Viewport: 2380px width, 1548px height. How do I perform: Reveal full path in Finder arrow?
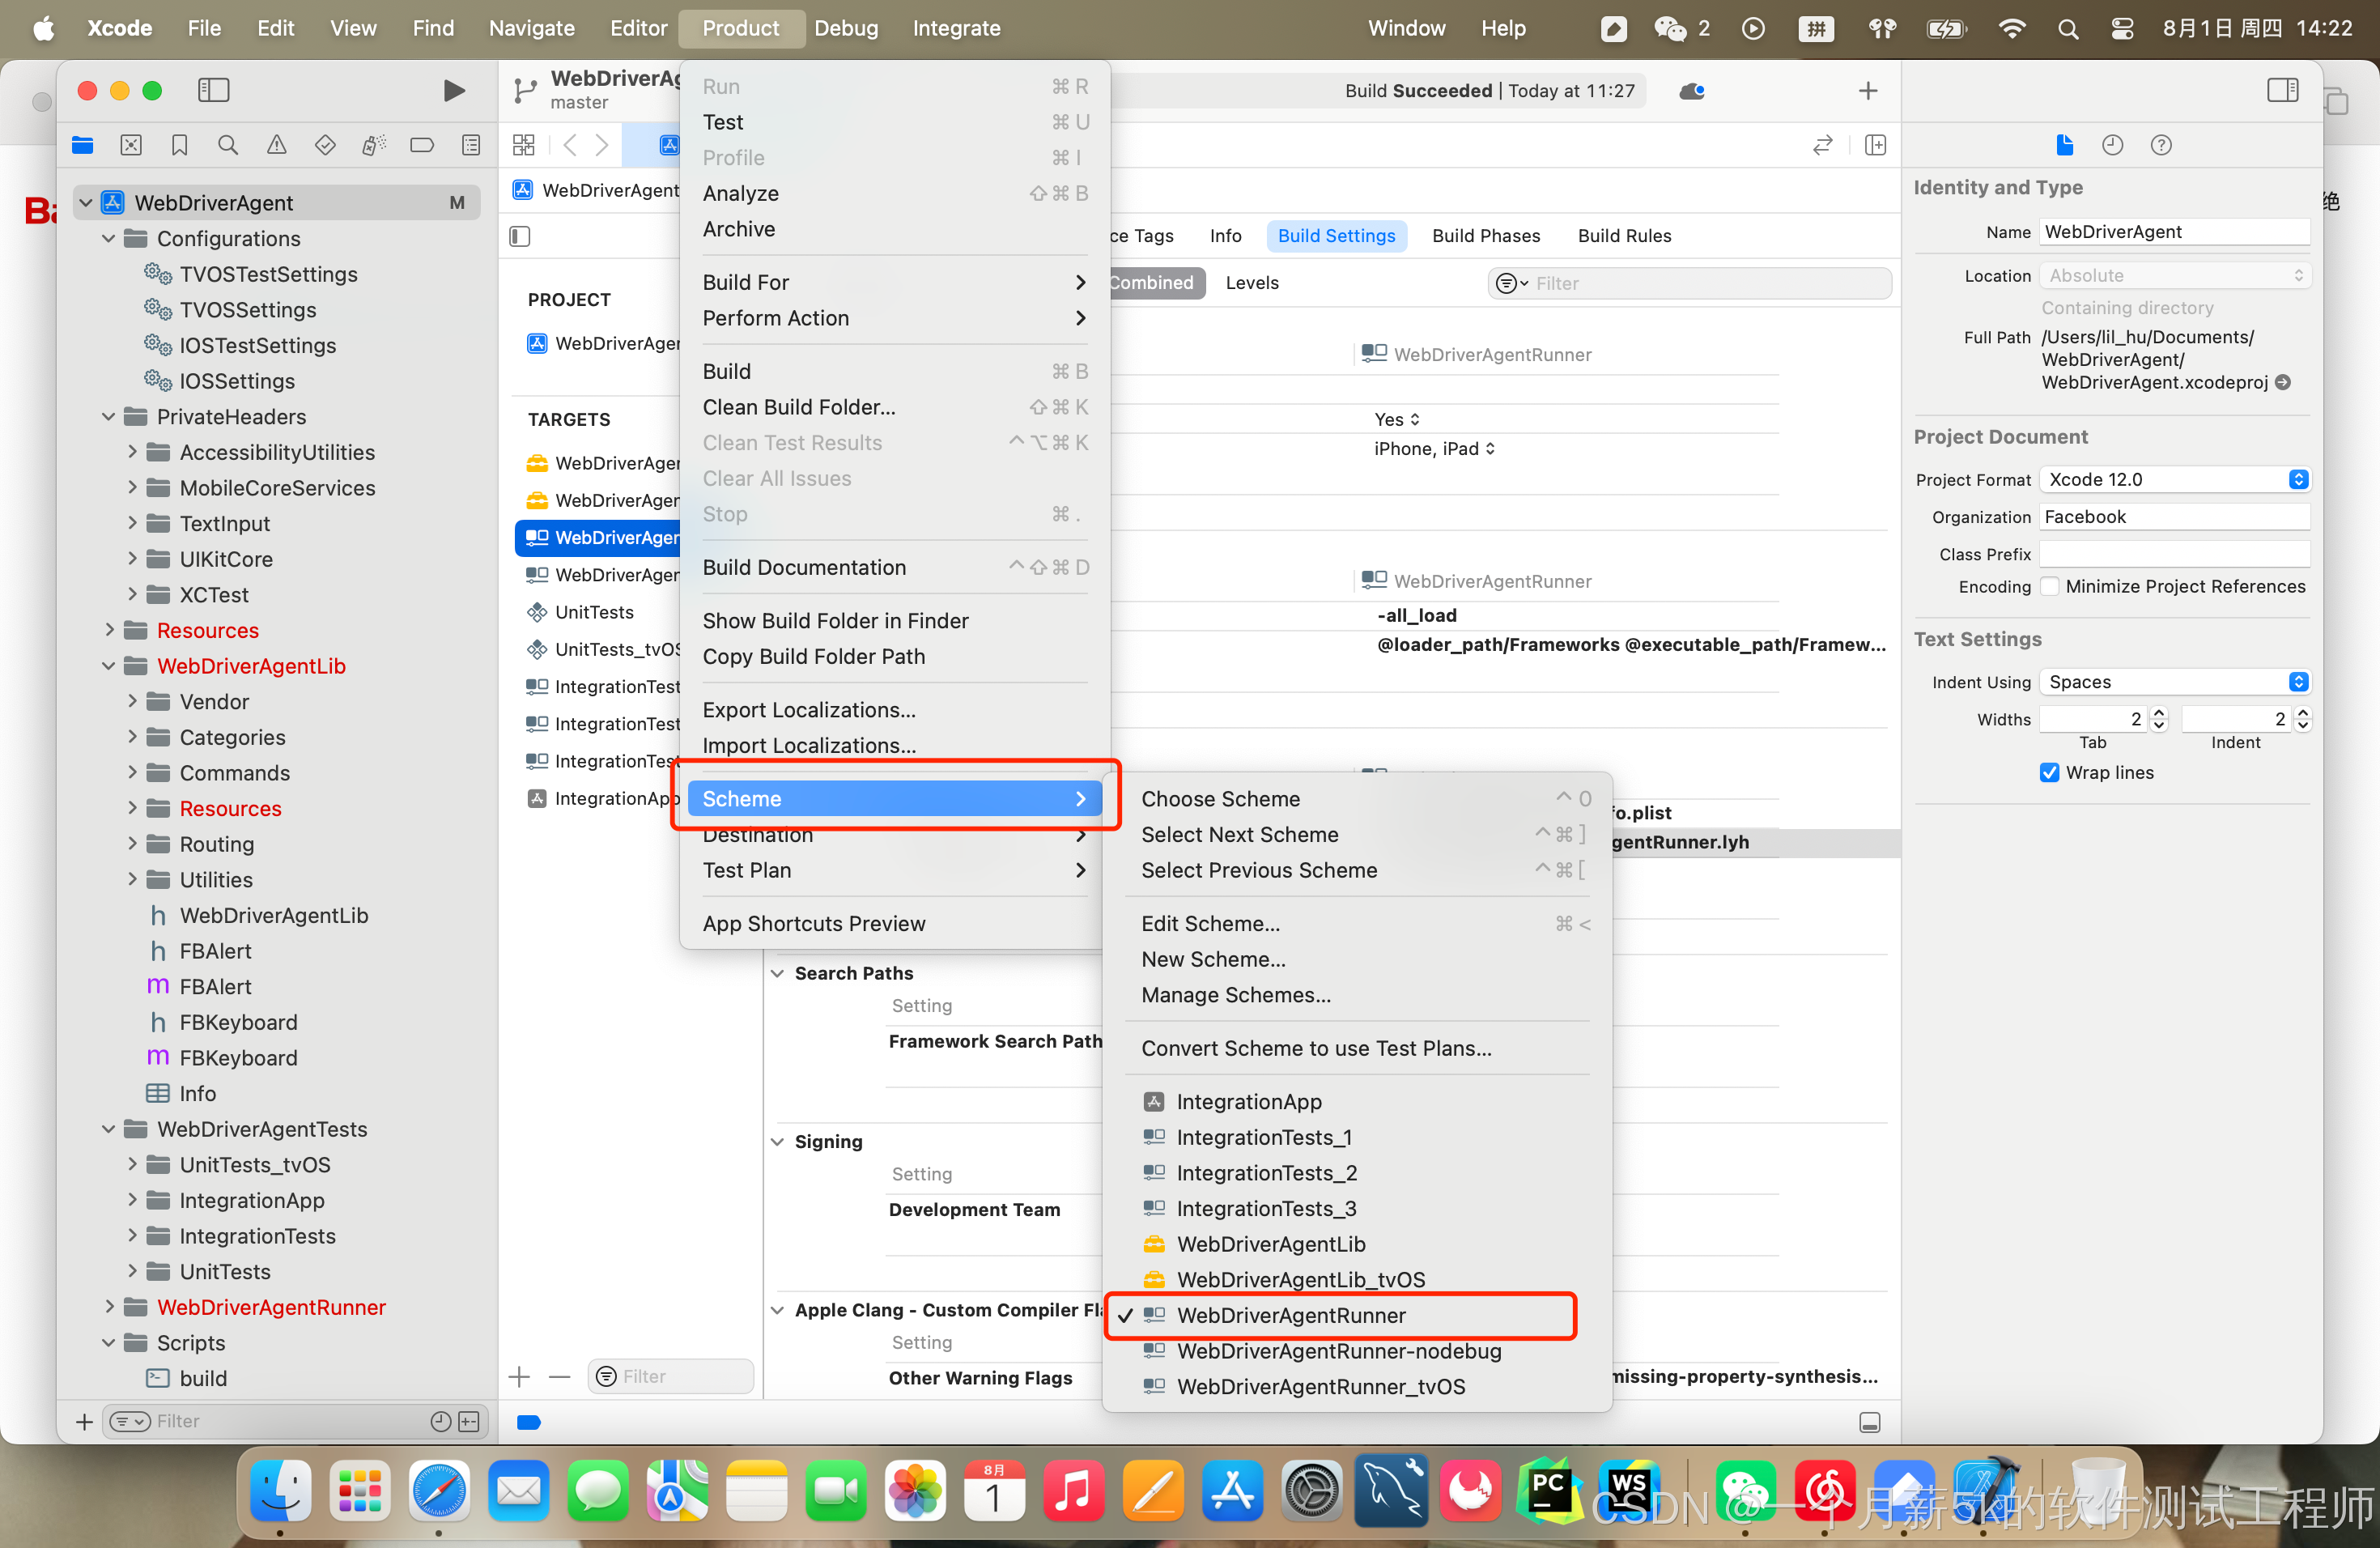point(2283,382)
